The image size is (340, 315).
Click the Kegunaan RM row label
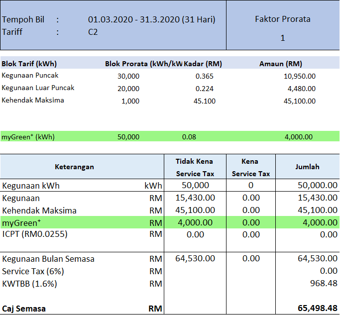pos(21,198)
